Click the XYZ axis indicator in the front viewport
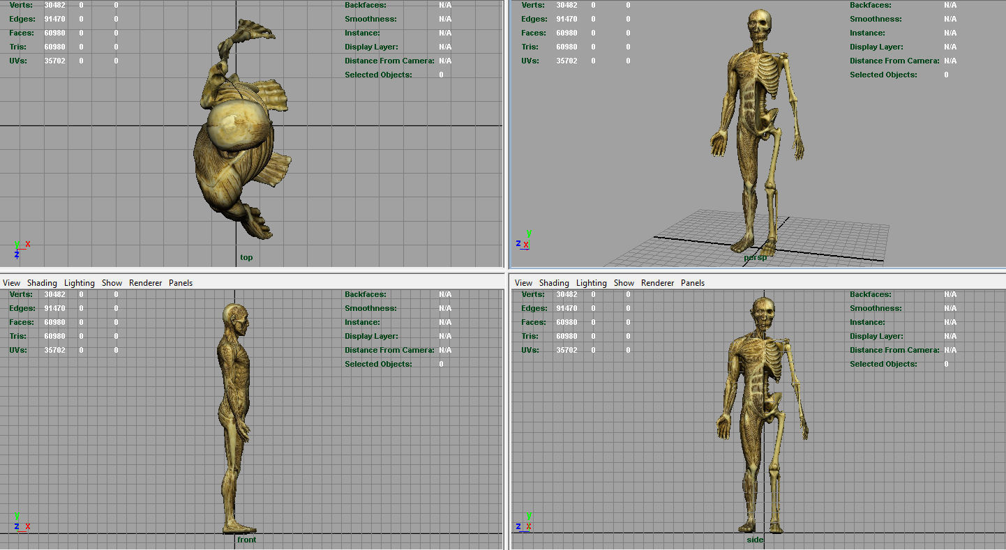This screenshot has height=550, width=1006. click(x=21, y=522)
